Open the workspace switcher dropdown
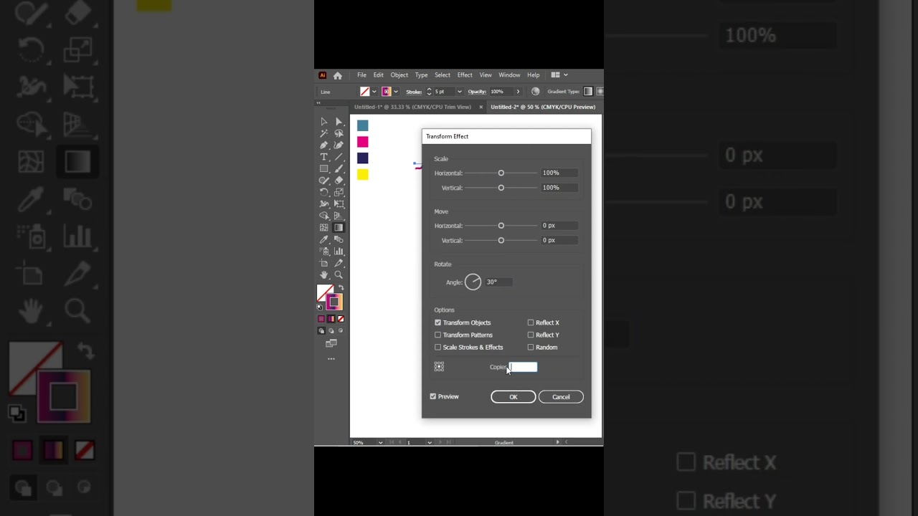This screenshot has width=918, height=516. (x=565, y=75)
